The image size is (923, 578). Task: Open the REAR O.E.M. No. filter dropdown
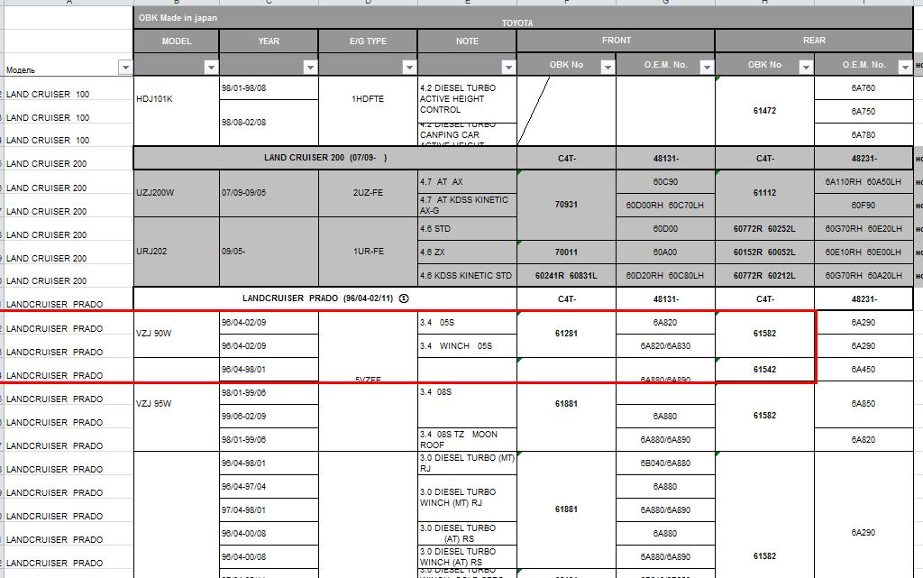click(904, 67)
